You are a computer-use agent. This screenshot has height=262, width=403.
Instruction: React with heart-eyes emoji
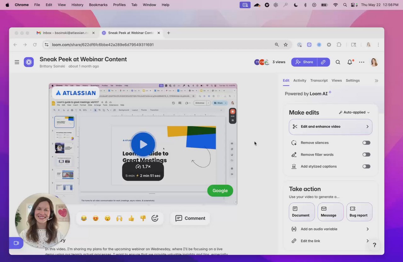click(96, 218)
